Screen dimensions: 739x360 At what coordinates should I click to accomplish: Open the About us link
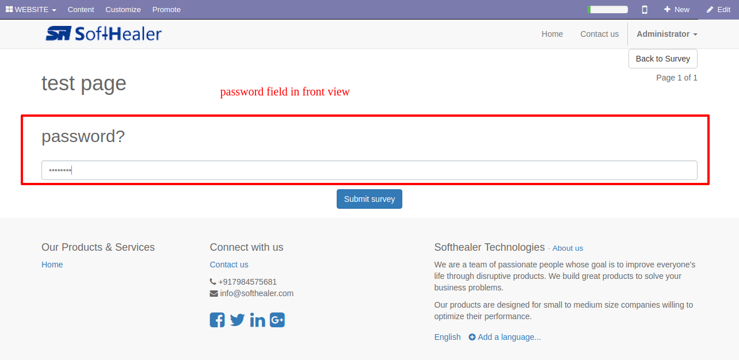(x=567, y=248)
